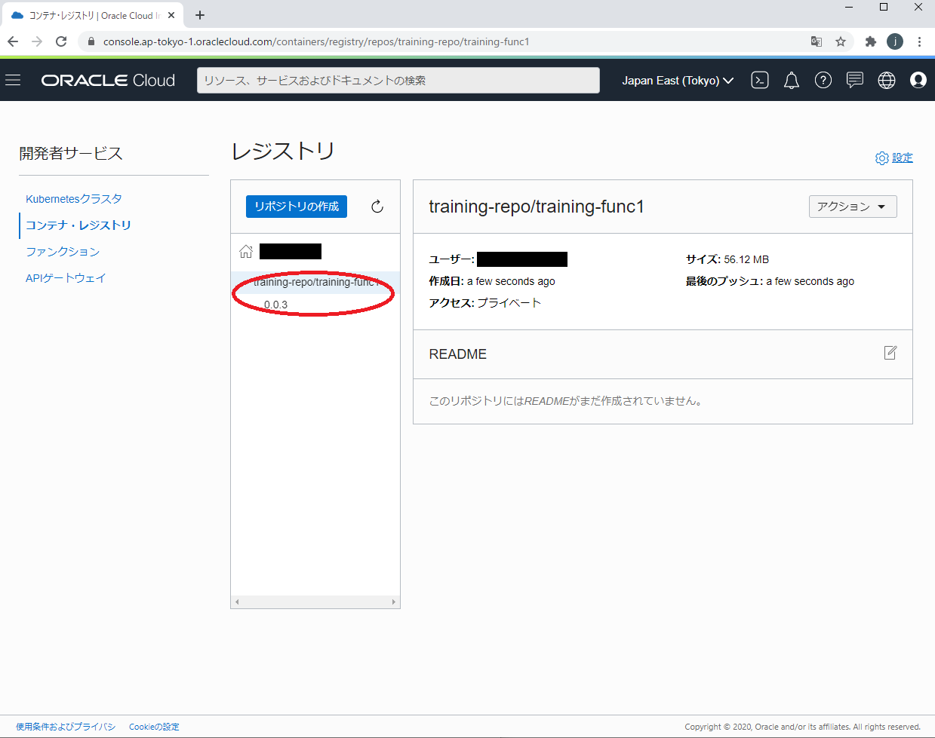This screenshot has height=738, width=935.
Task: Click リポジトリの作成 button
Action: pyautogui.click(x=297, y=207)
